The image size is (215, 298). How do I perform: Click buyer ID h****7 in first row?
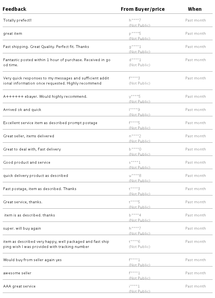click(135, 20)
